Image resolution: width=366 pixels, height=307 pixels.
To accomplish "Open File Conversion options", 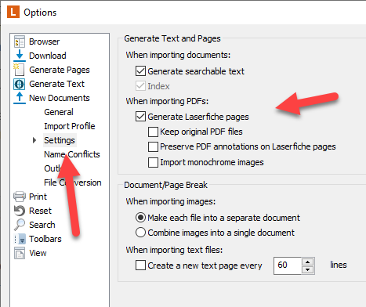I will tap(73, 182).
